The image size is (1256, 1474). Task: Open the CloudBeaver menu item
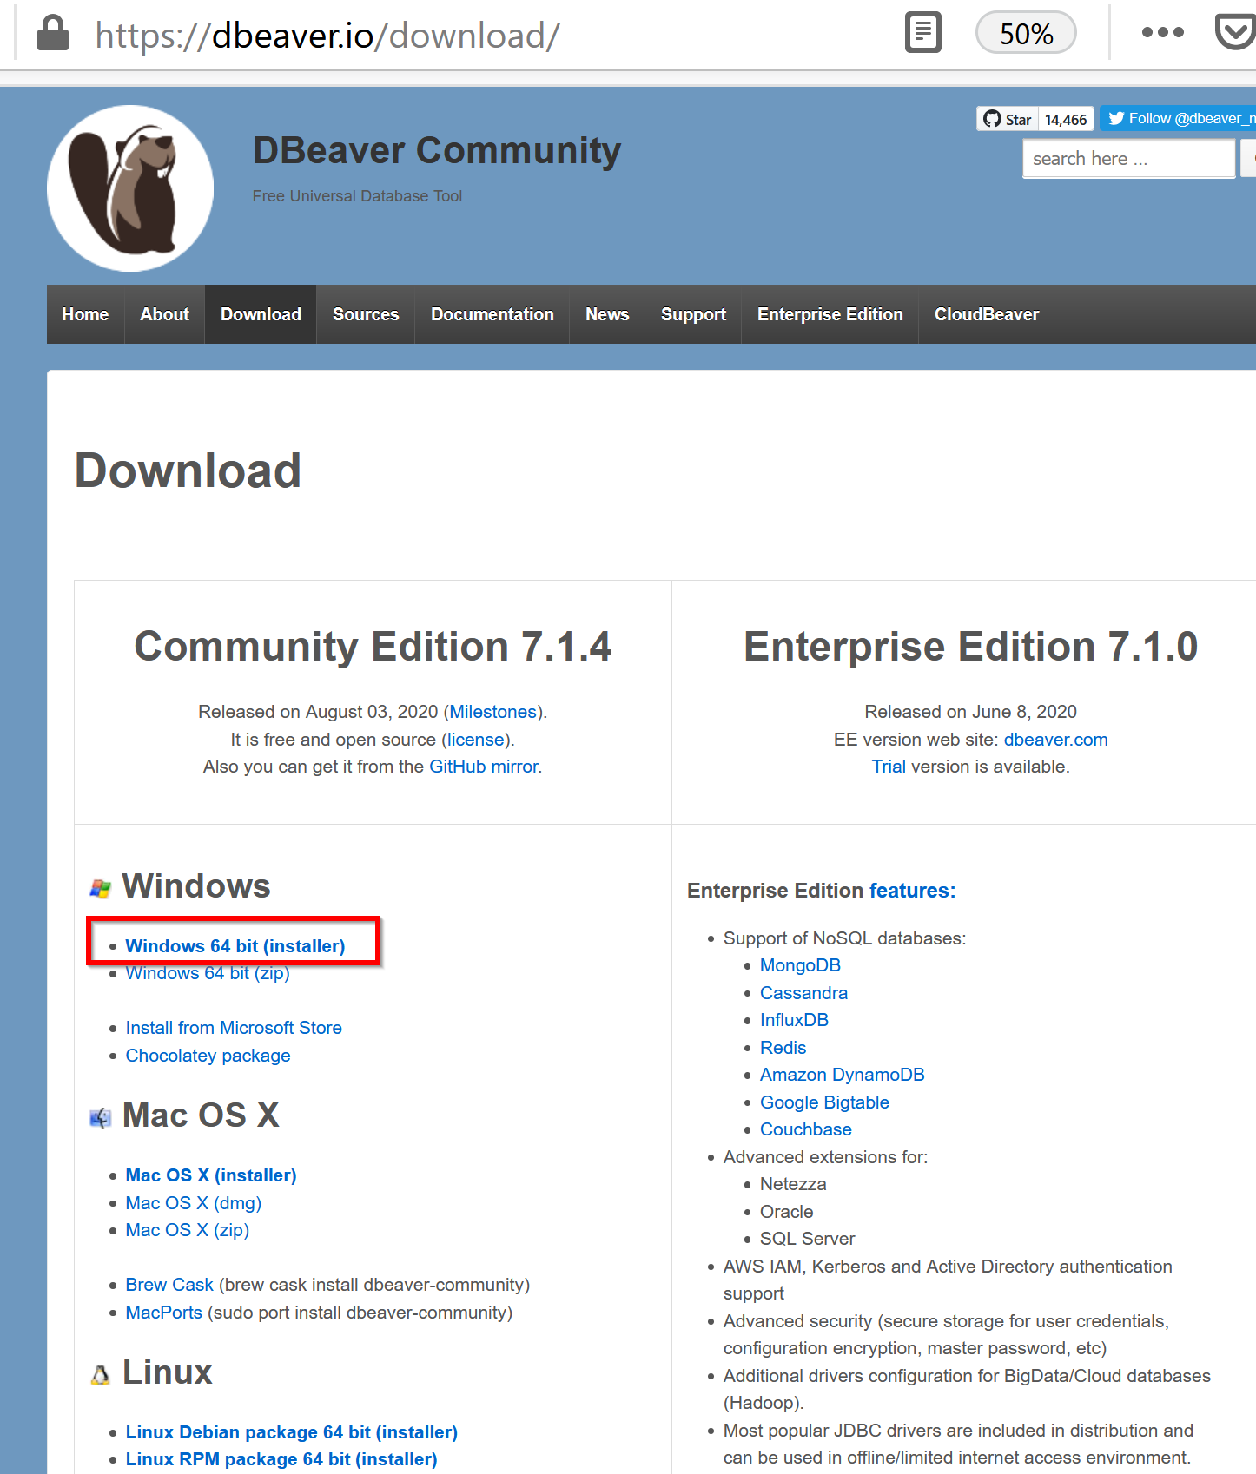coord(987,314)
